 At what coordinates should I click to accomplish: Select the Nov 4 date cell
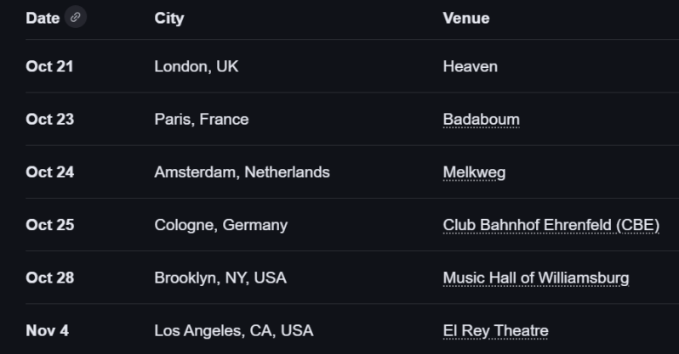point(47,331)
